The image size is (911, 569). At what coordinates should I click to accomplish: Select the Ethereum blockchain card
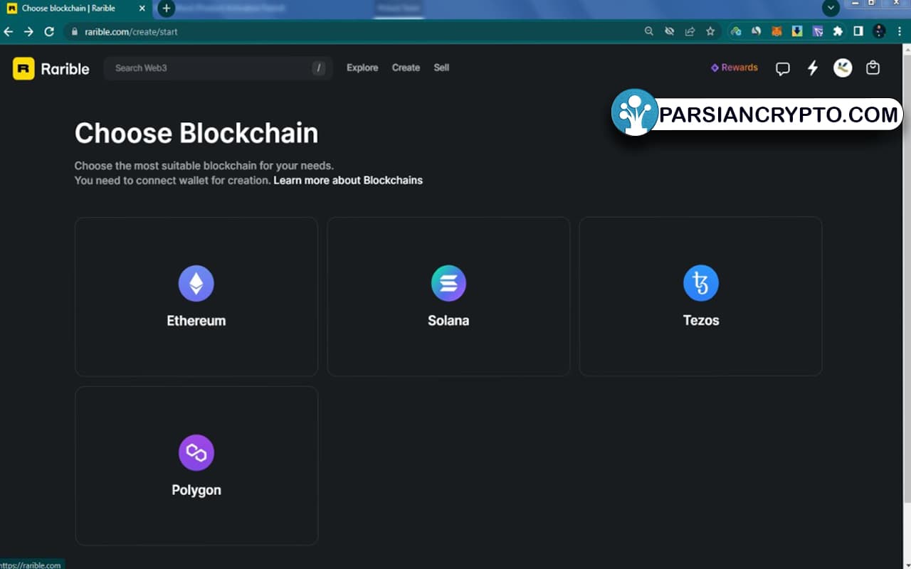(x=196, y=297)
